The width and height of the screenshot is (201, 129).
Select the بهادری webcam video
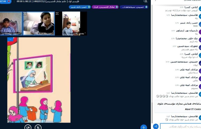71,23
